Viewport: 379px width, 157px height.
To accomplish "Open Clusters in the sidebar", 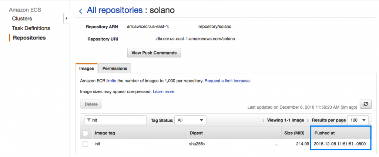I will pyautogui.click(x=22, y=18).
